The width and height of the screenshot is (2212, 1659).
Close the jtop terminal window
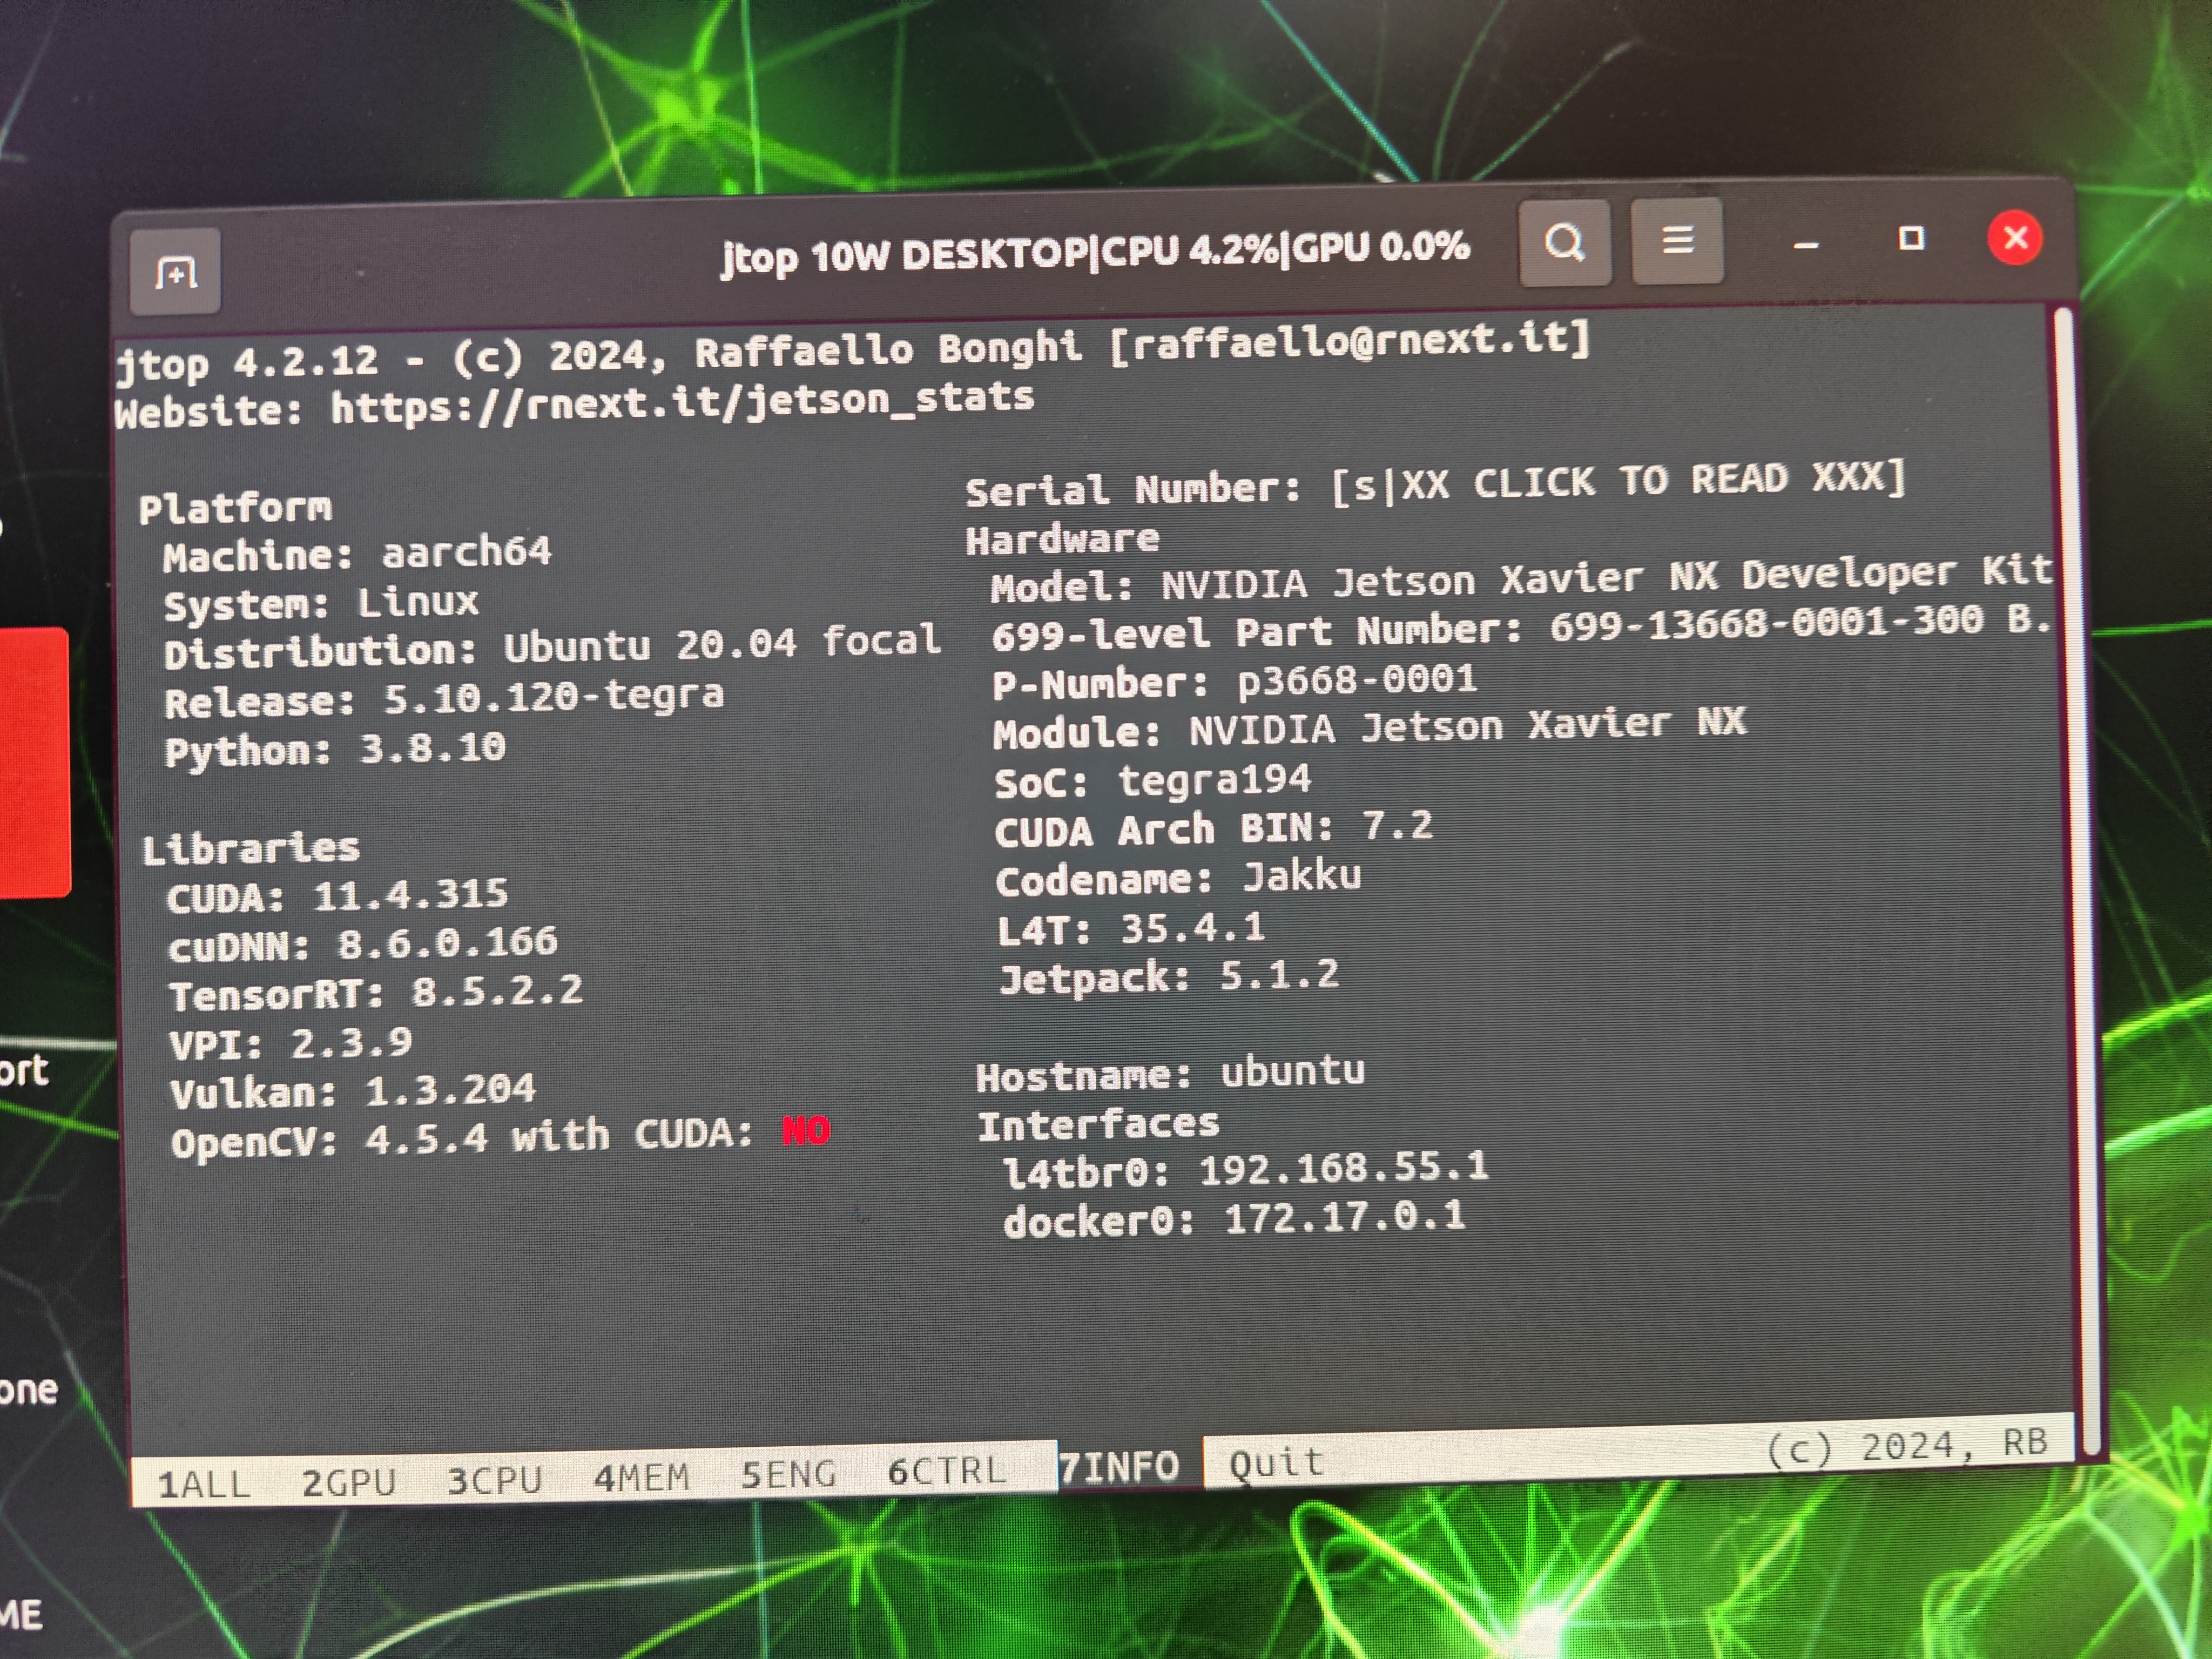(2014, 238)
